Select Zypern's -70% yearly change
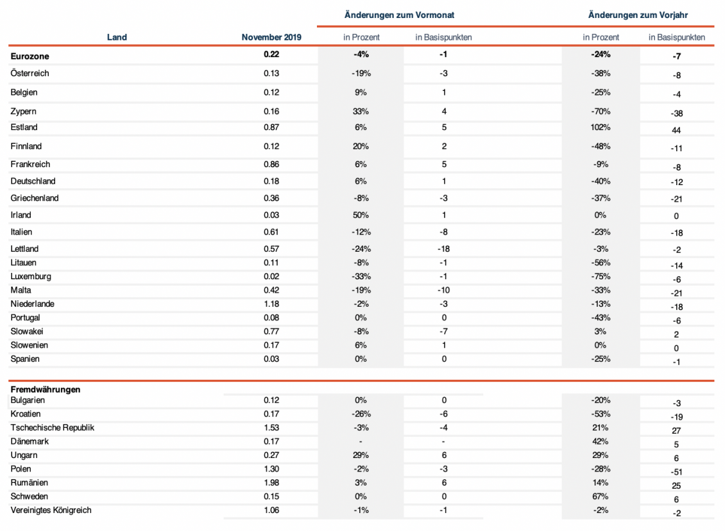The height and width of the screenshot is (531, 725). coord(600,111)
